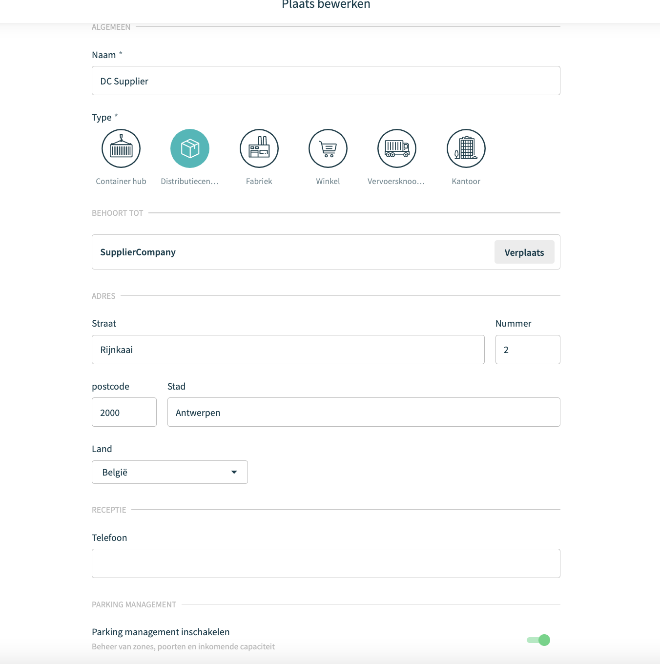Click the Kantoor label under icon

click(x=466, y=181)
